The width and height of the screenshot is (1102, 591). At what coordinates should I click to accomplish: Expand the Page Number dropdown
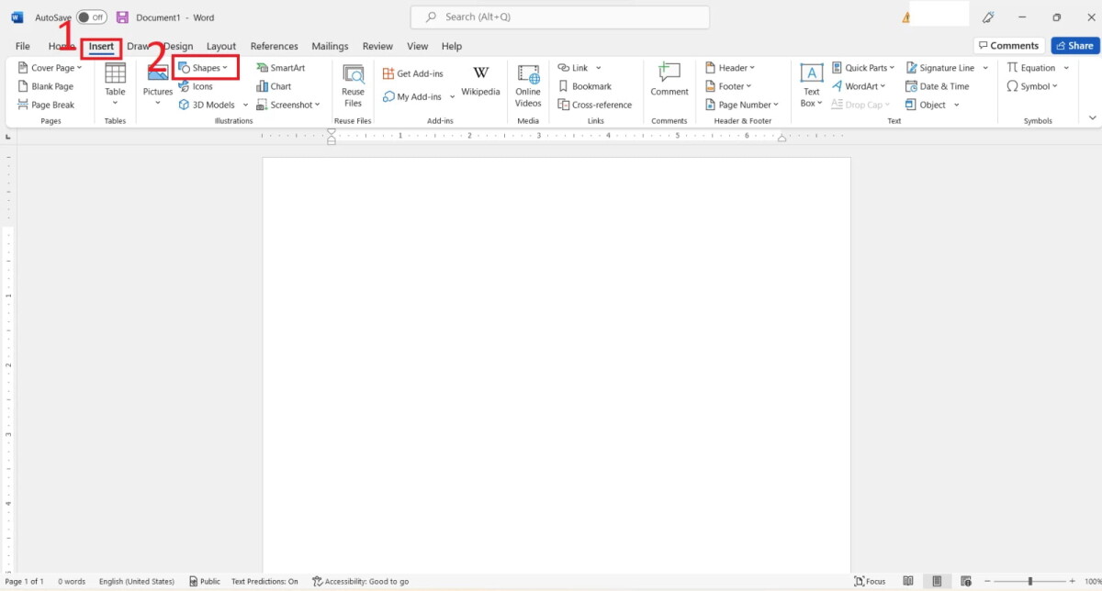743,105
